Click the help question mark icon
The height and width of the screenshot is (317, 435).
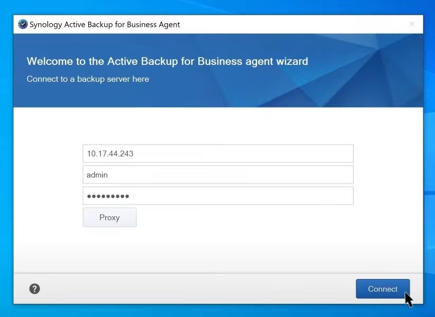pyautogui.click(x=35, y=289)
